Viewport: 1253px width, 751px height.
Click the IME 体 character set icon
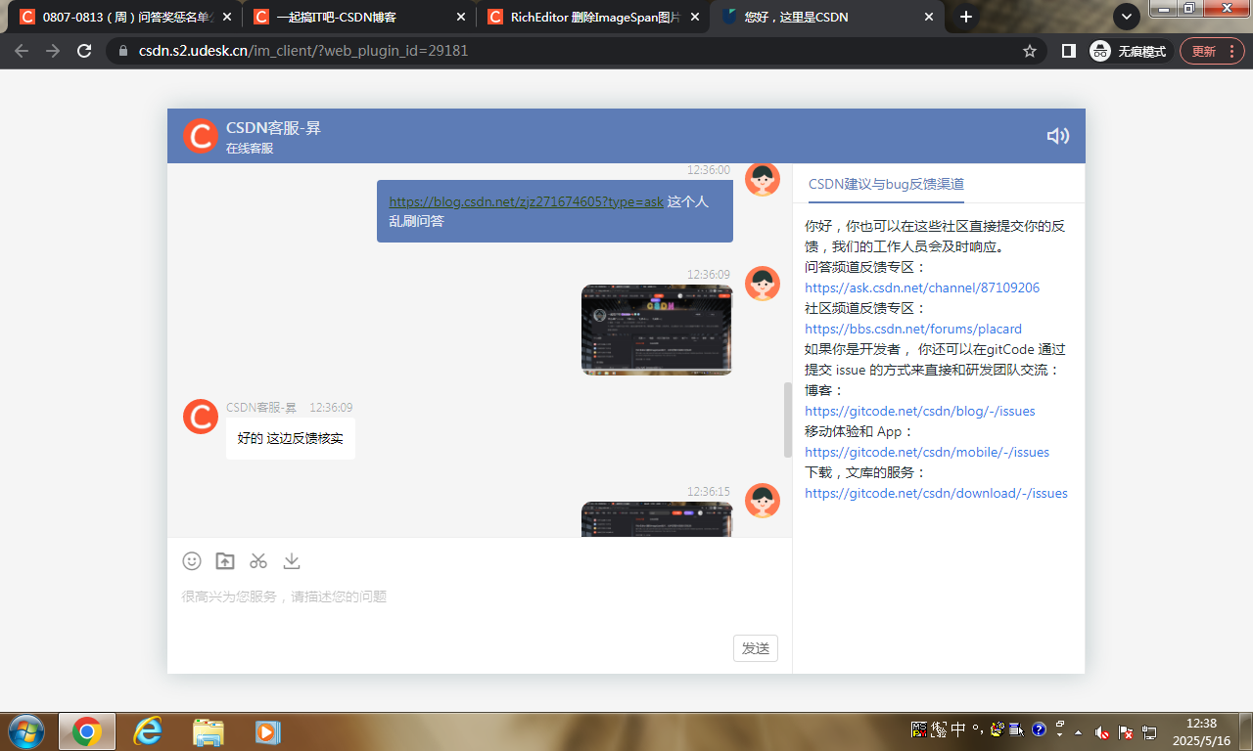(x=939, y=729)
